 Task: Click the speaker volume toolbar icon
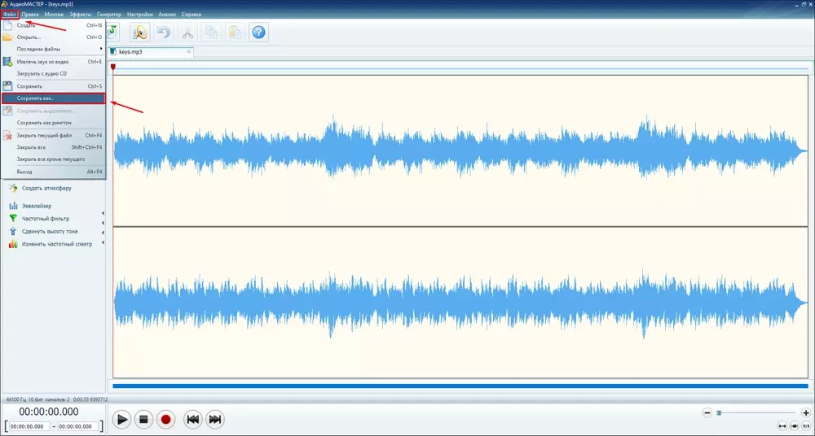click(x=140, y=33)
